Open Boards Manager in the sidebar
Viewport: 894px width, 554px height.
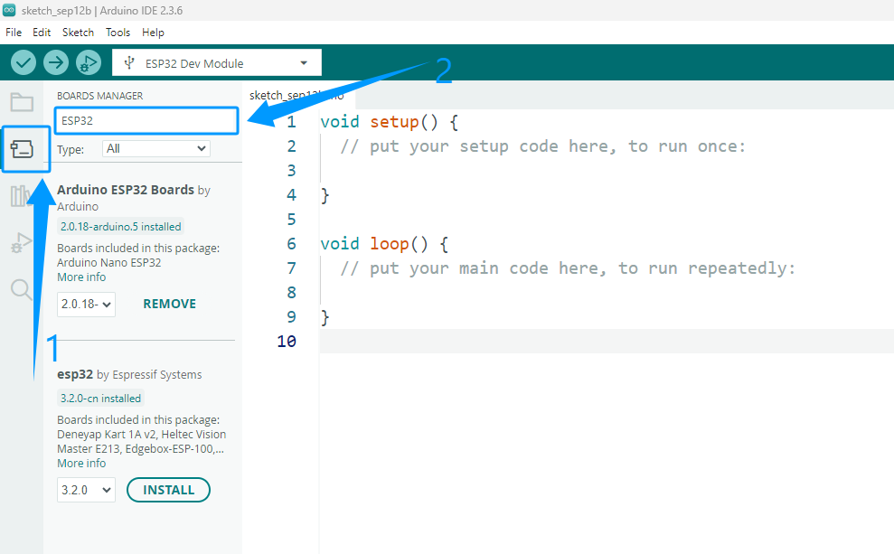click(x=23, y=149)
